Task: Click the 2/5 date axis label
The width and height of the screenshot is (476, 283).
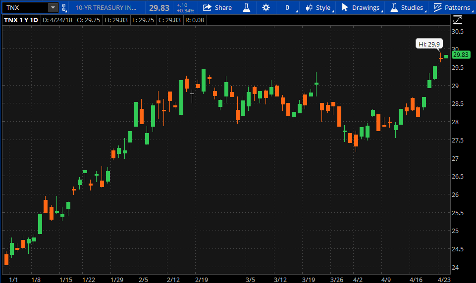Action: coord(143,280)
